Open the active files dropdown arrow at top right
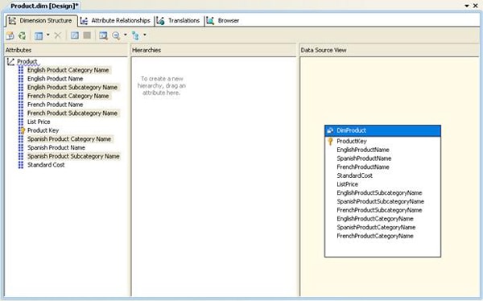483x301 pixels. point(467,6)
